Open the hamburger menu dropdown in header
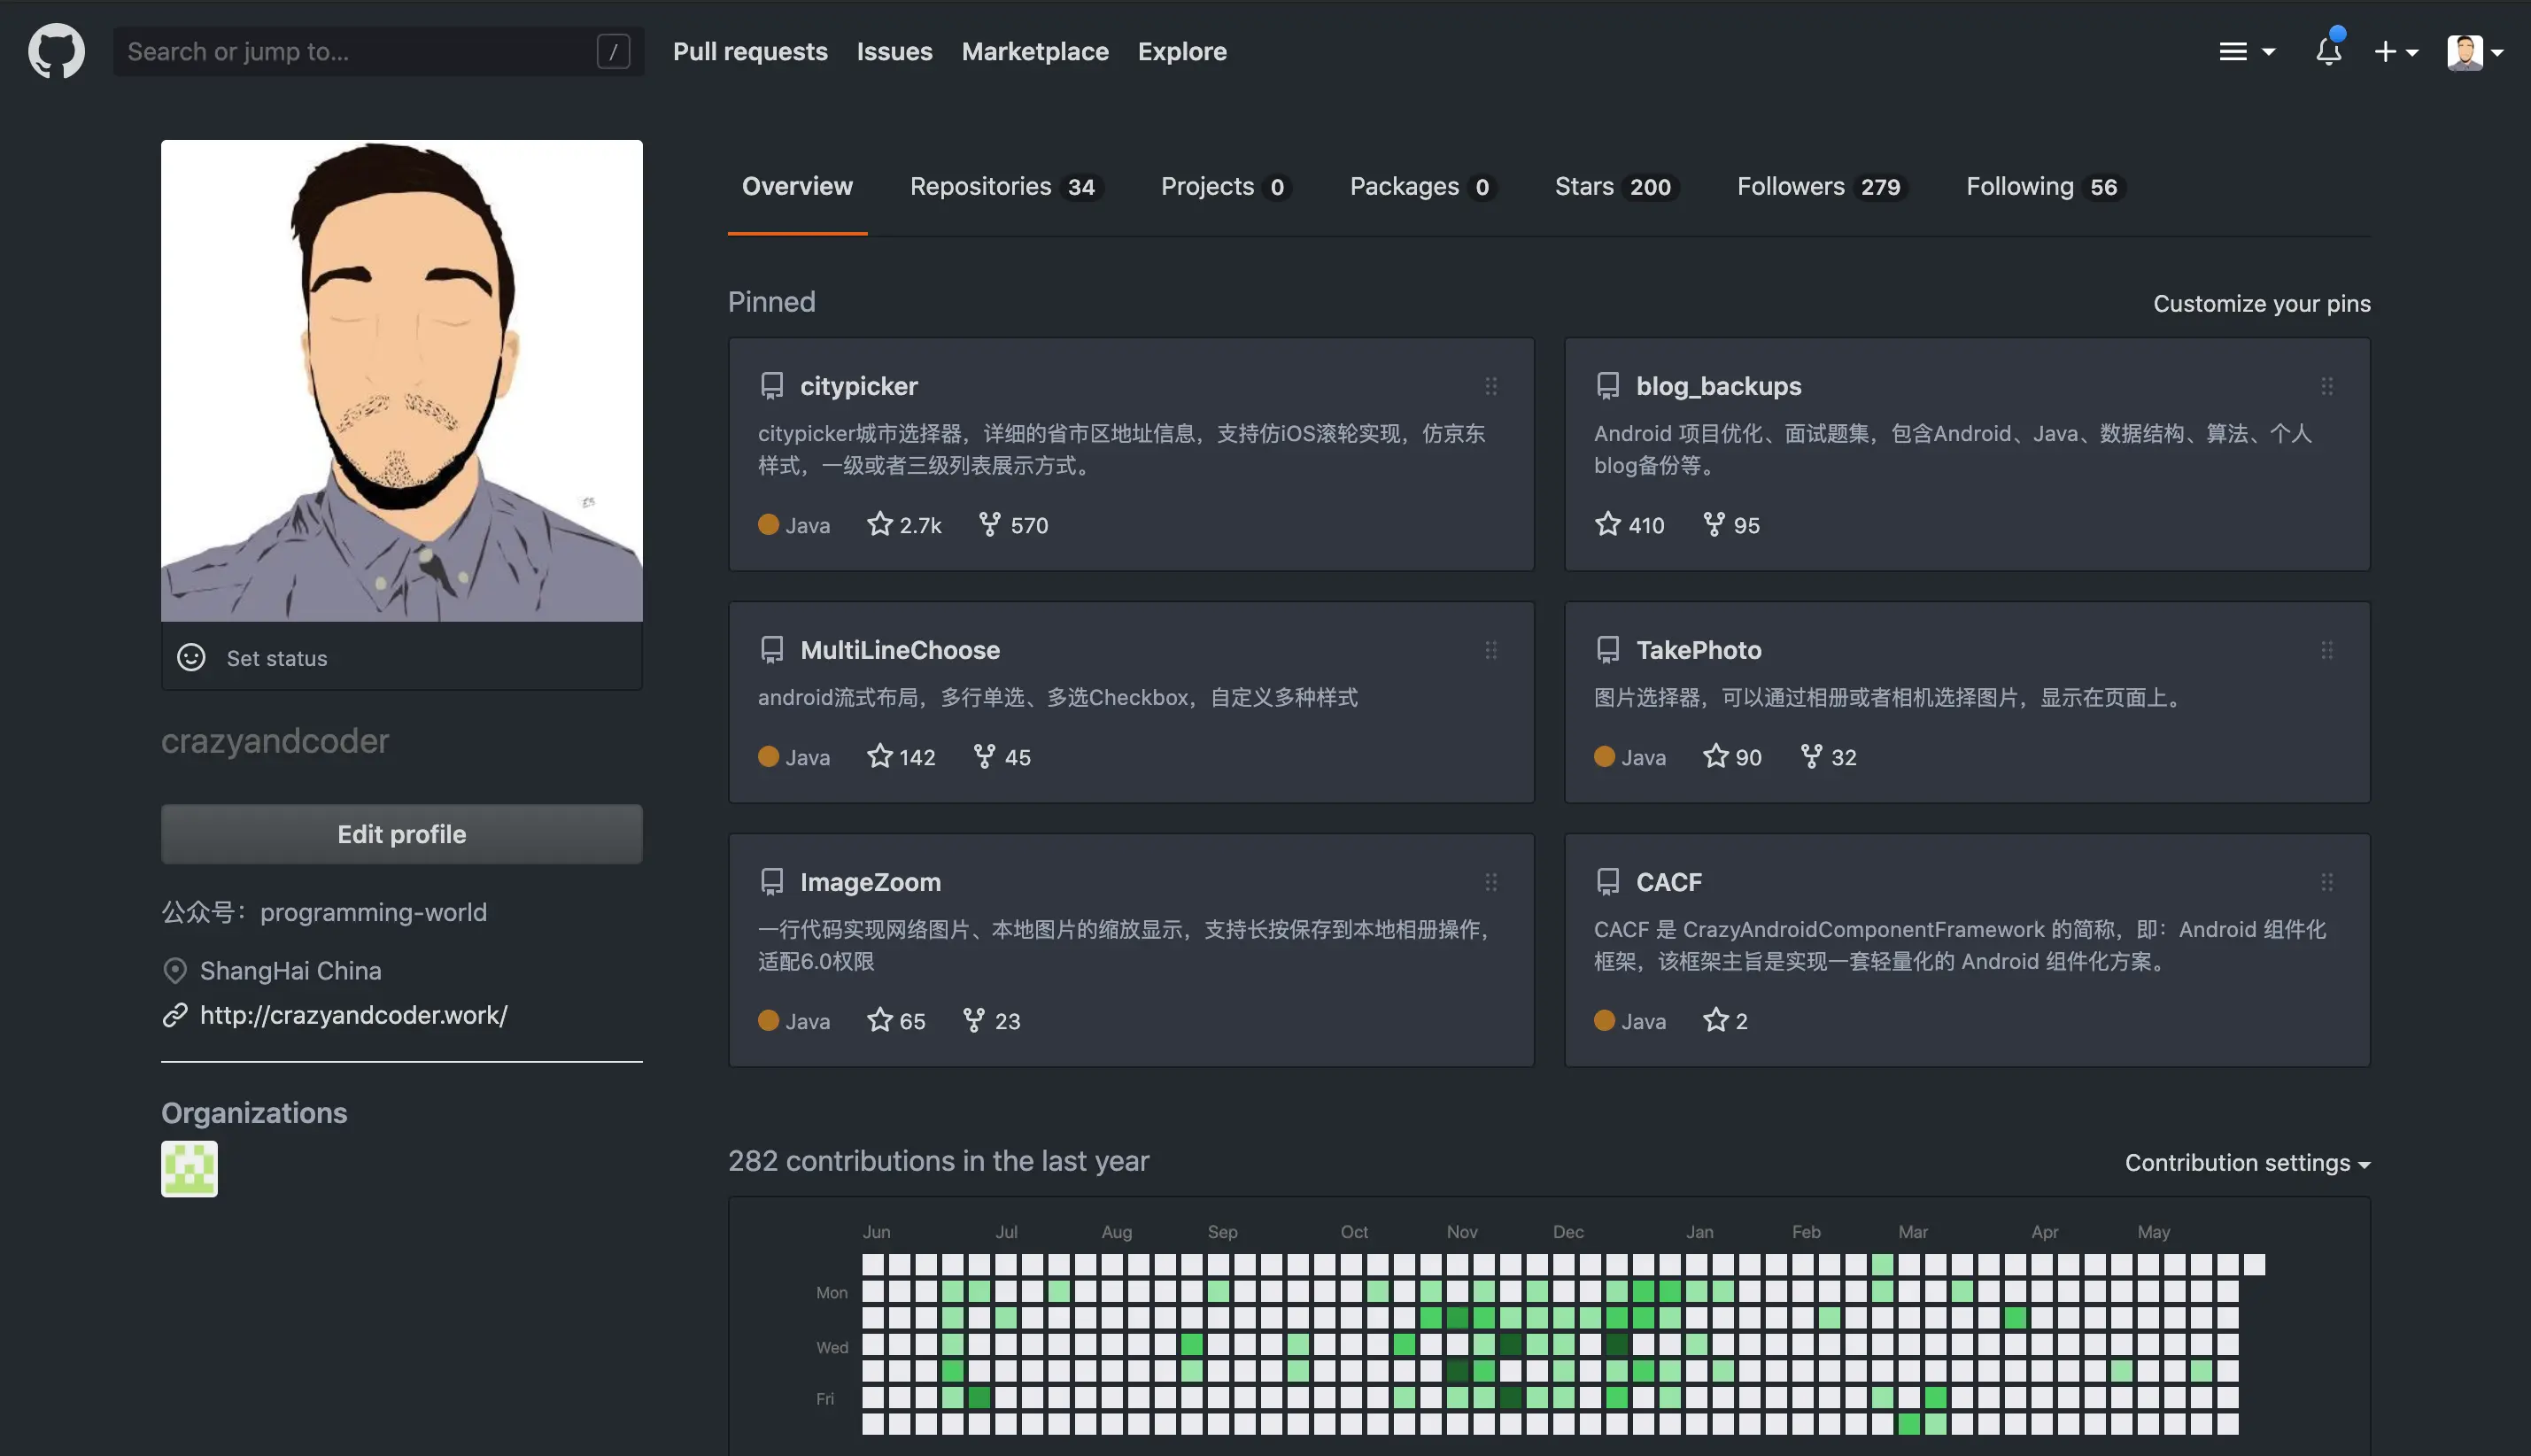This screenshot has width=2531, height=1456. pos(2245,51)
